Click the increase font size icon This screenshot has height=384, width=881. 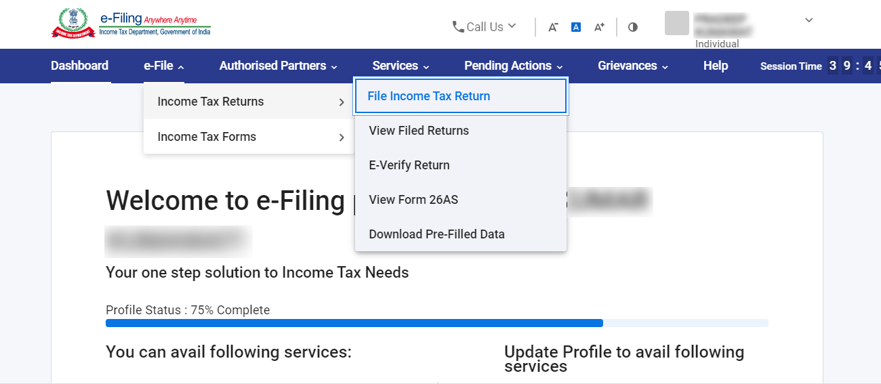pos(599,27)
